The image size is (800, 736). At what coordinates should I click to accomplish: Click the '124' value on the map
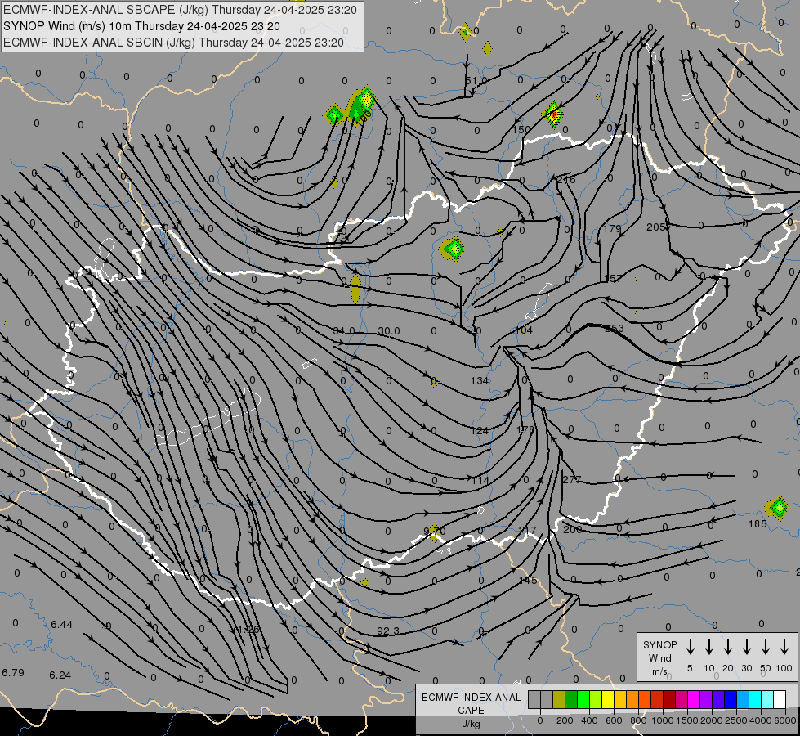click(x=479, y=431)
